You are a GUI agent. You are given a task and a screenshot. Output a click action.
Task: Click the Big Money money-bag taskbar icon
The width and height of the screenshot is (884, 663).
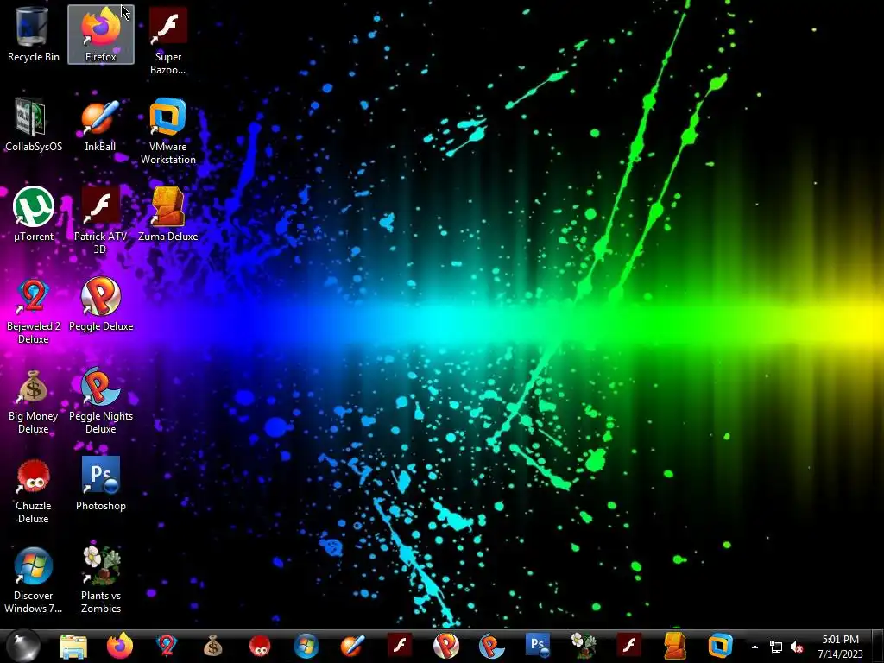click(213, 646)
